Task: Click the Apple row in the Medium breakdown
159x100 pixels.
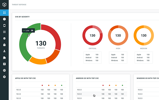Action: (x=143, y=54)
